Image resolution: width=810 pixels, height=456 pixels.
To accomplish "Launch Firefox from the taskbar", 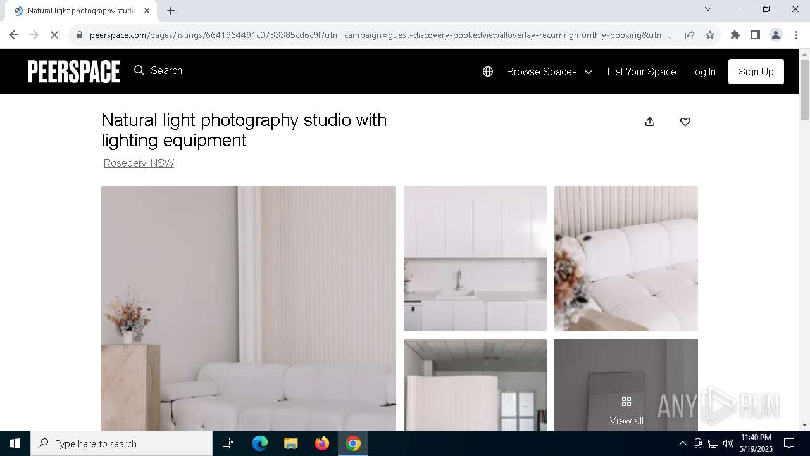I will (x=322, y=443).
